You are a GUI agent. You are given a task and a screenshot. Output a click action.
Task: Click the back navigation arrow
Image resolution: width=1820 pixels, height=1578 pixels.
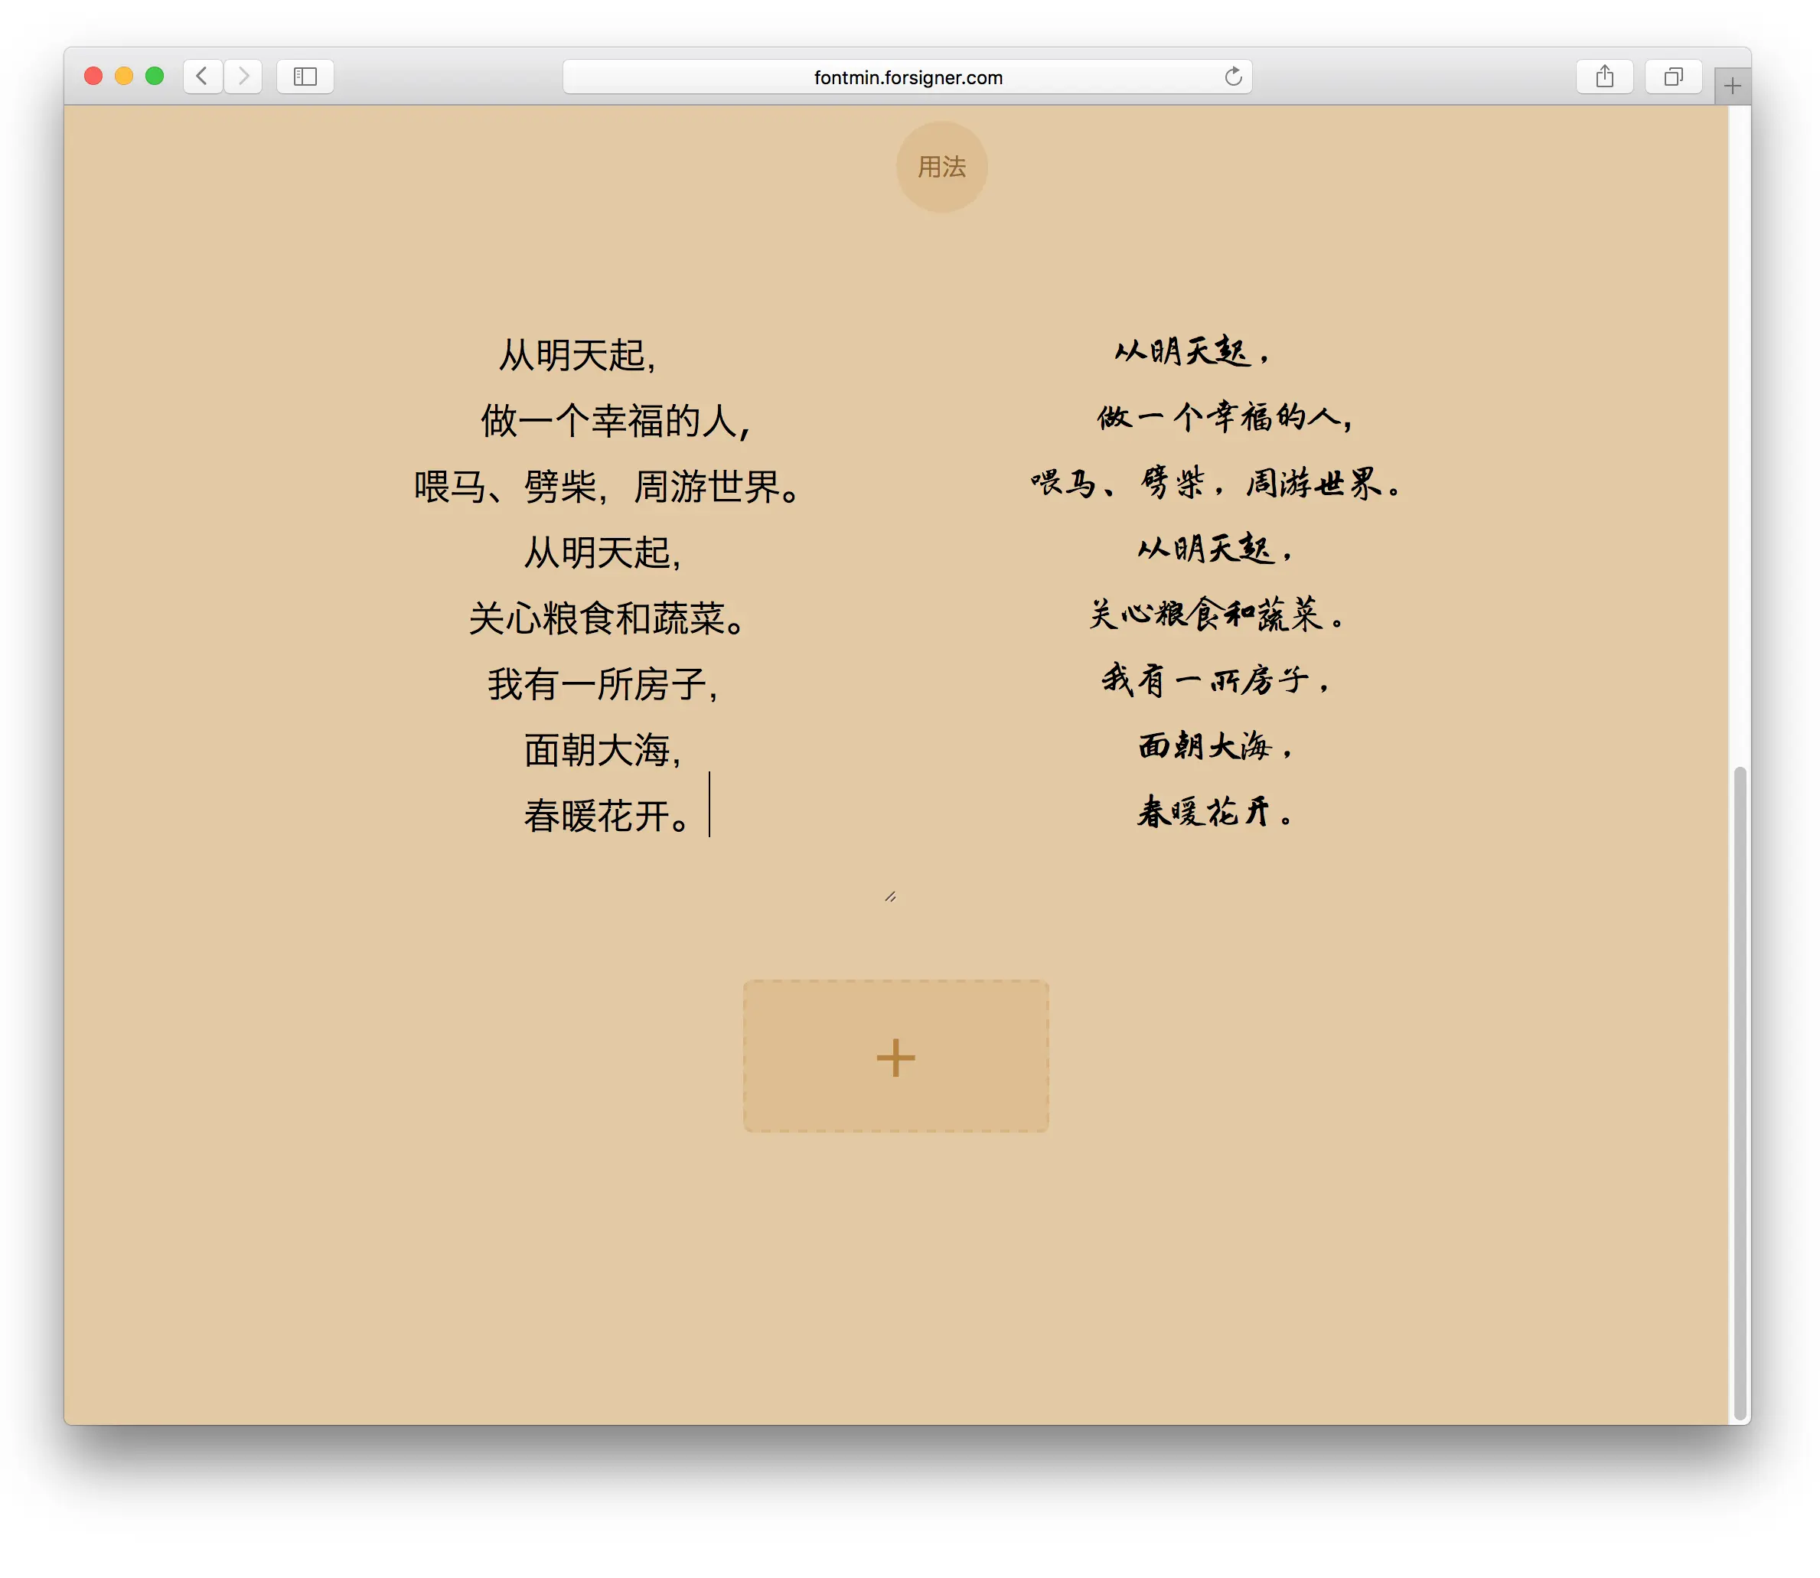[x=203, y=77]
